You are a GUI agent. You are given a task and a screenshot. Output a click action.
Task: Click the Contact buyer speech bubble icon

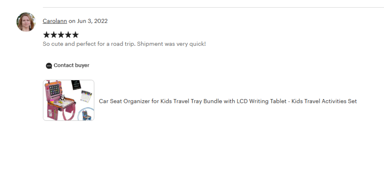click(x=49, y=66)
